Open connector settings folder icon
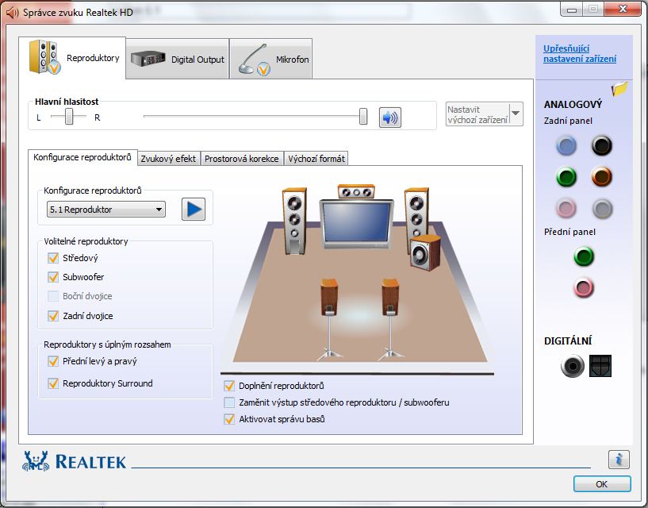Image resolution: width=648 pixels, height=508 pixels. (x=619, y=89)
